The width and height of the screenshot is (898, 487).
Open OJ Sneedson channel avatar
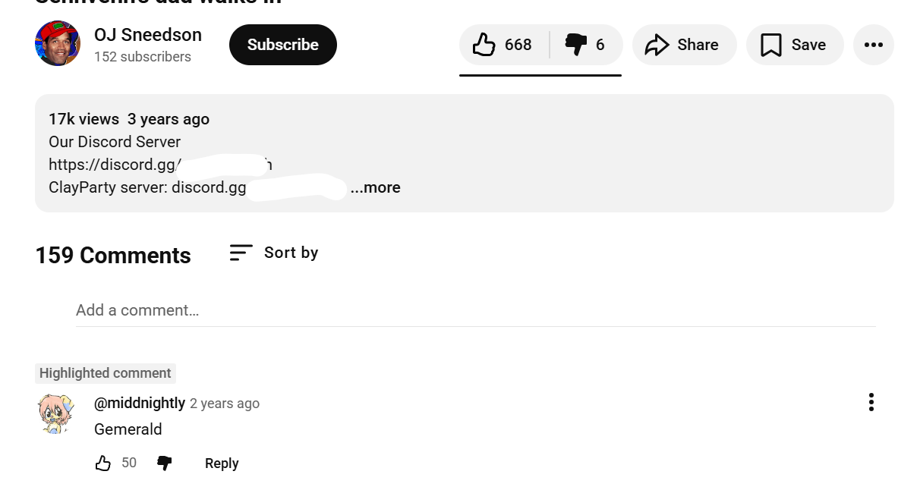[58, 43]
